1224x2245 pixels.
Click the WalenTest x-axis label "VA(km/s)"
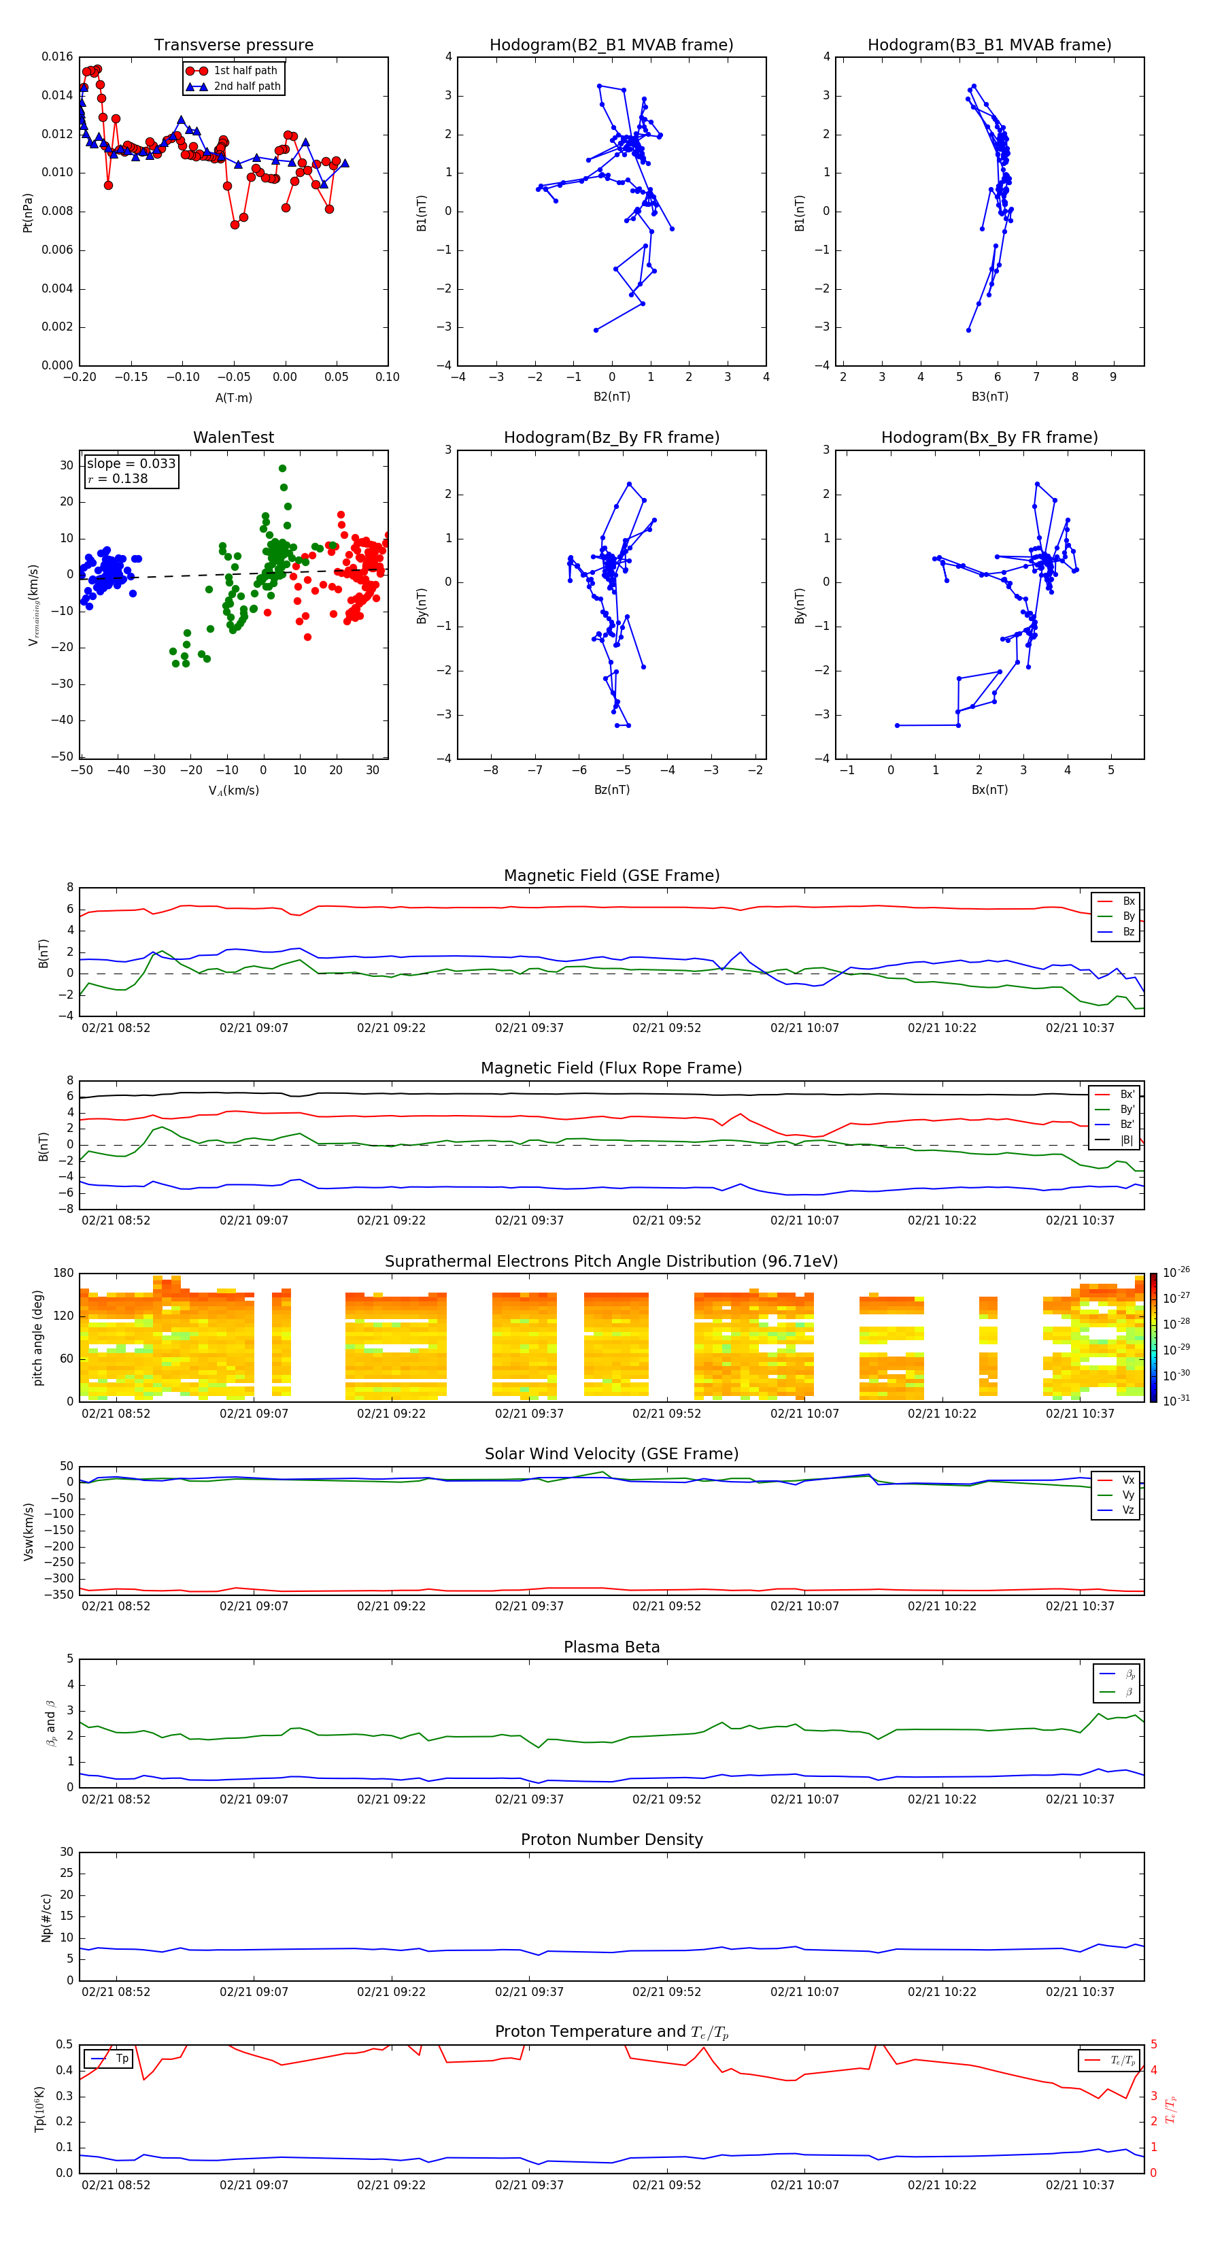click(233, 791)
